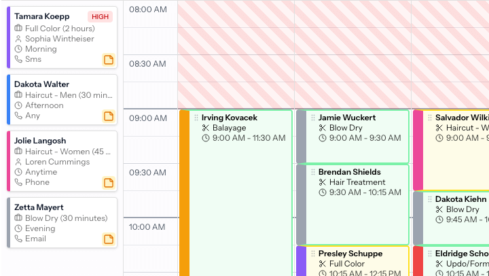This screenshot has height=276, width=489.
Task: Open note icon on Tamara Koepp card
Action: point(108,59)
